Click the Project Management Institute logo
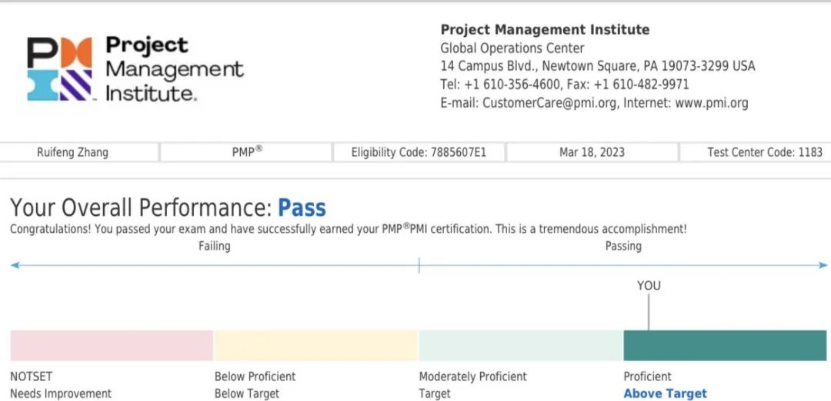This screenshot has width=831, height=401. click(x=135, y=69)
